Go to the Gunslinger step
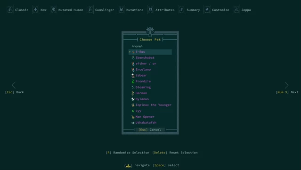The image size is (301, 170). (105, 10)
